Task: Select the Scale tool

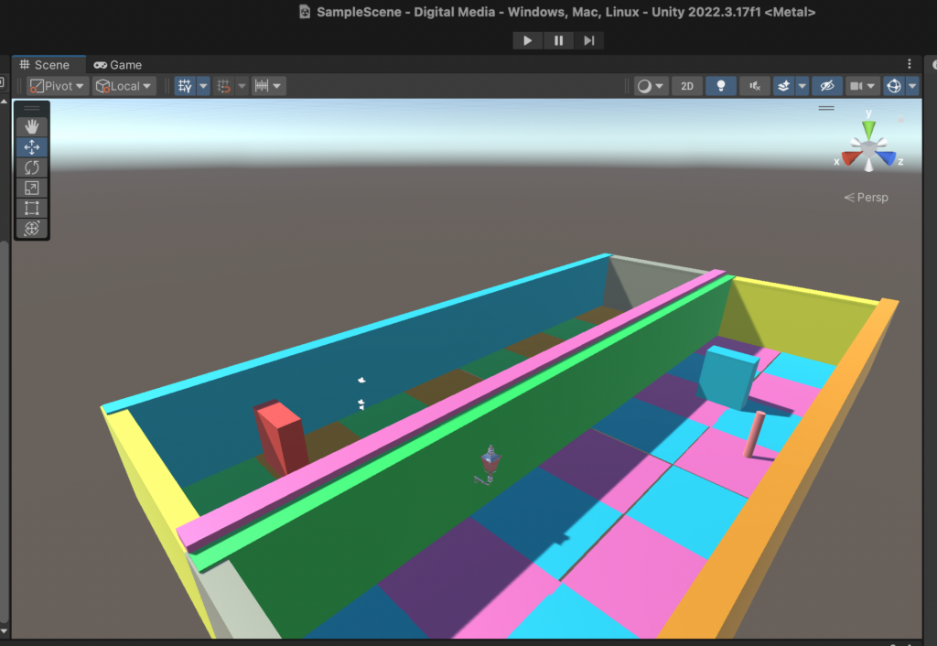Action: coord(32,188)
